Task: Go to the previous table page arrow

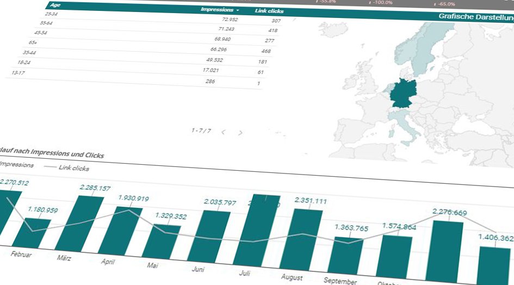Action: [223, 132]
